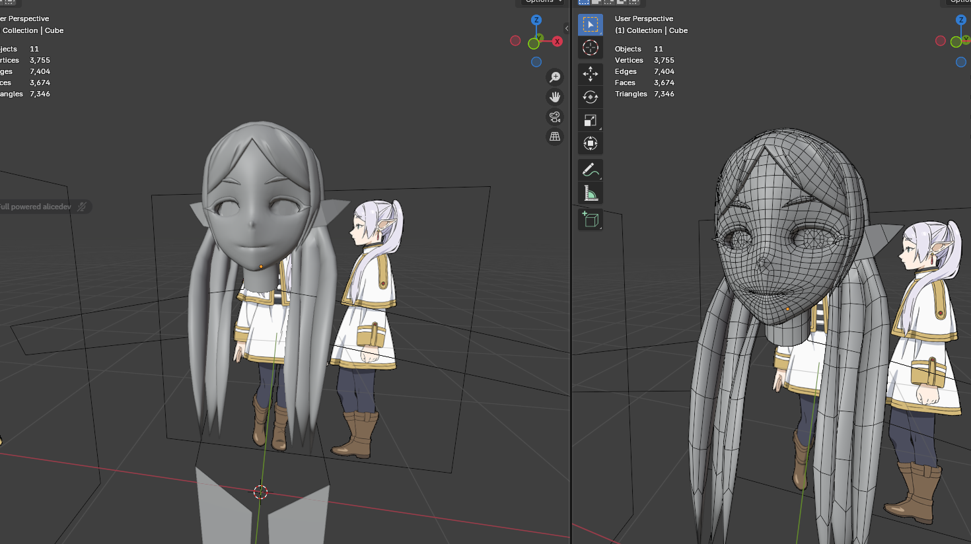Pick the Rotate tool in the toolbar
Screen dimensions: 971x544
click(x=591, y=97)
